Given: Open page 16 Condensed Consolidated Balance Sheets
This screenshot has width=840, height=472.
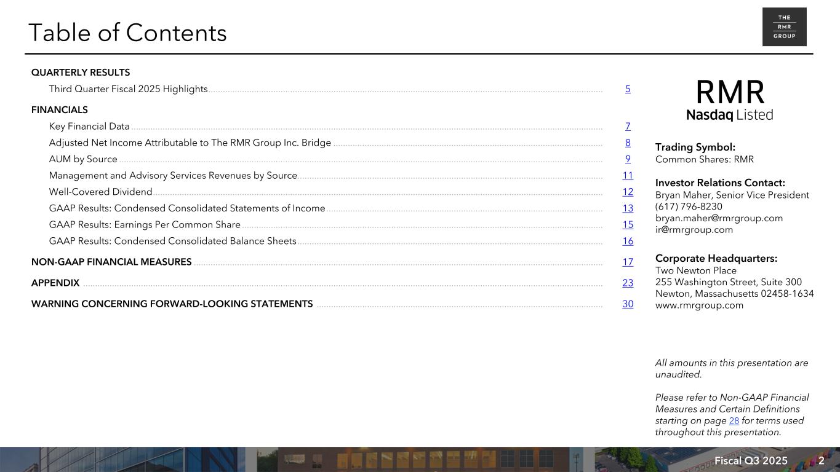Looking at the screenshot, I should (x=628, y=242).
